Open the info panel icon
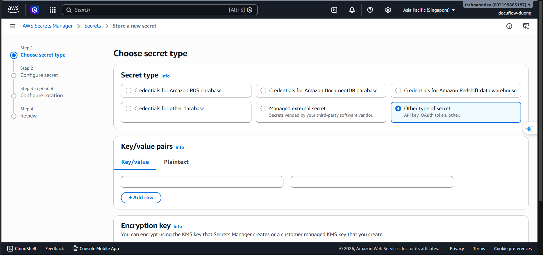 (x=509, y=26)
